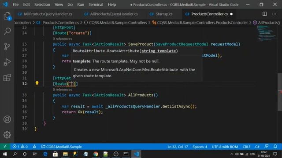Image resolution: width=282 pixels, height=158 pixels.
Task: Click ENG language indicator in tray
Action: (252, 154)
